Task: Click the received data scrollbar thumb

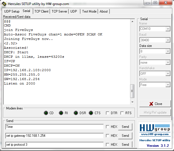Action: [132, 91]
